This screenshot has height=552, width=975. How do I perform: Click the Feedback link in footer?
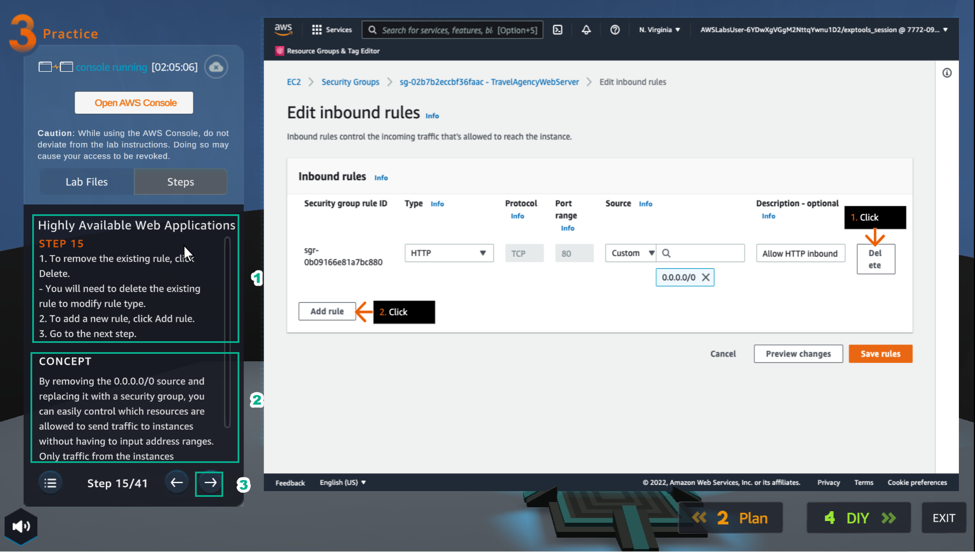pos(290,483)
